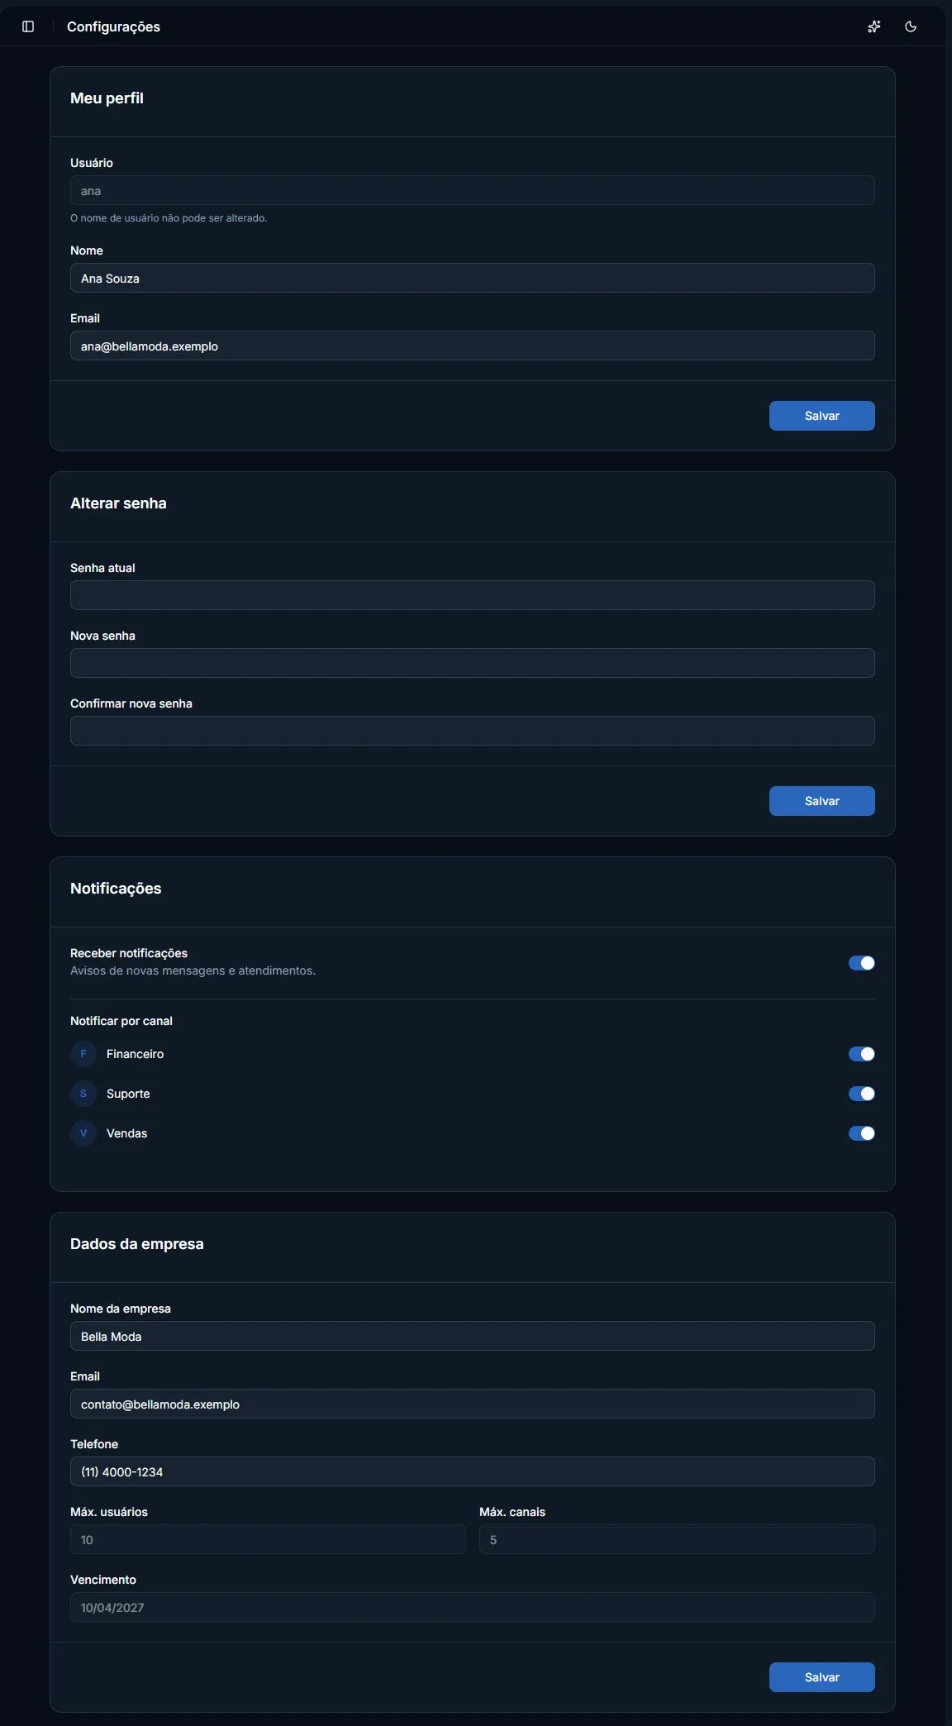
Task: Toggle the sidebar panel icon
Action: pyautogui.click(x=28, y=26)
